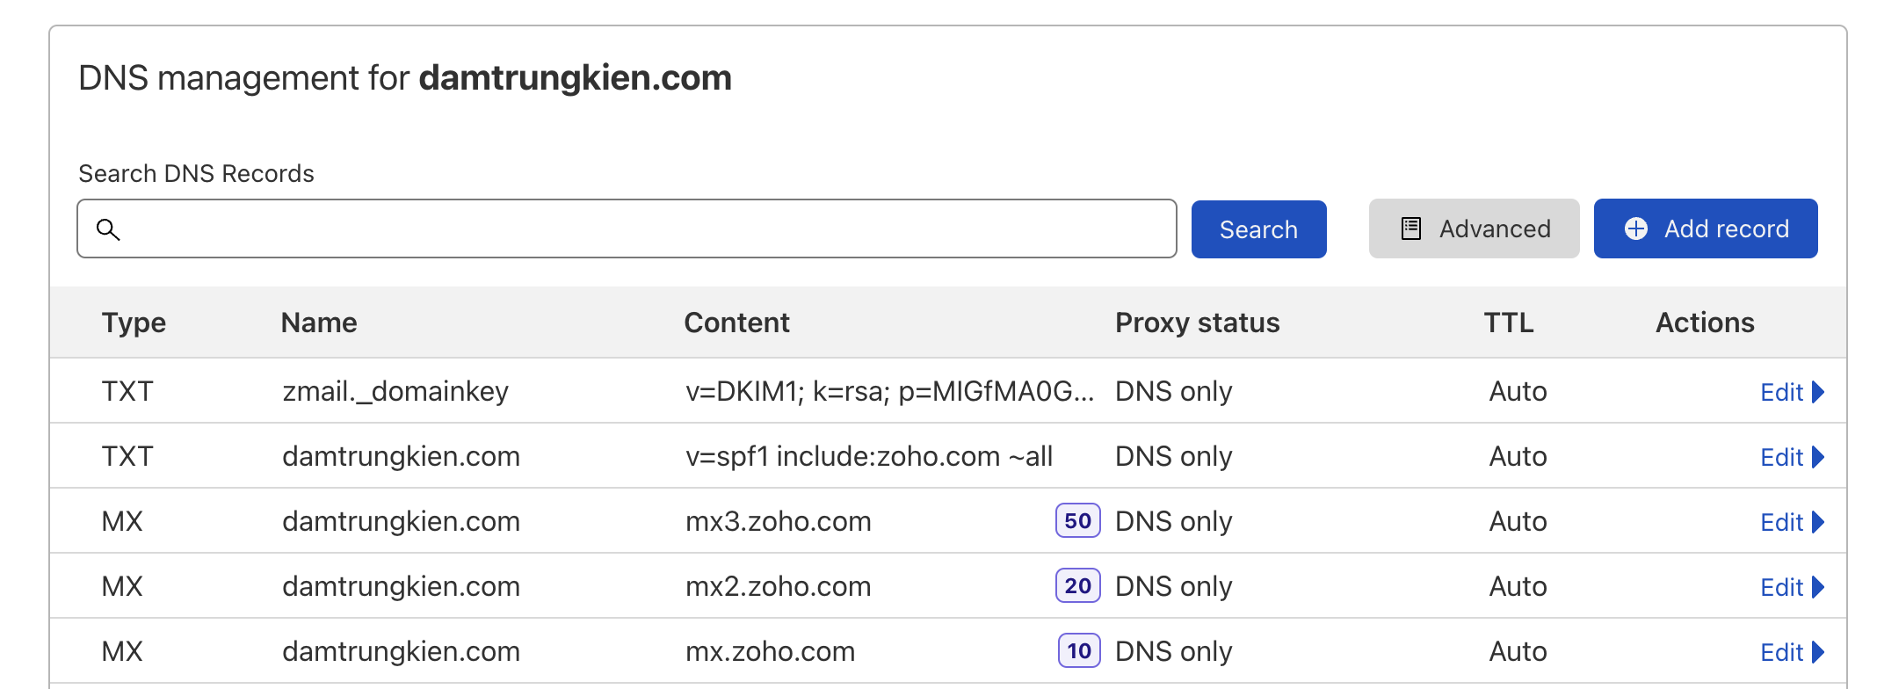Click the Add record button

tap(1706, 228)
